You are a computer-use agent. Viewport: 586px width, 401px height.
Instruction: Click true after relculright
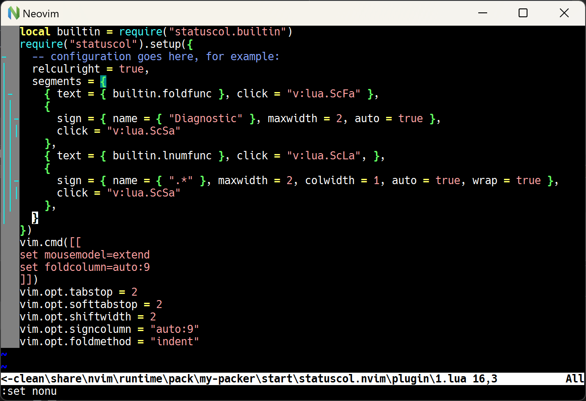click(x=132, y=69)
